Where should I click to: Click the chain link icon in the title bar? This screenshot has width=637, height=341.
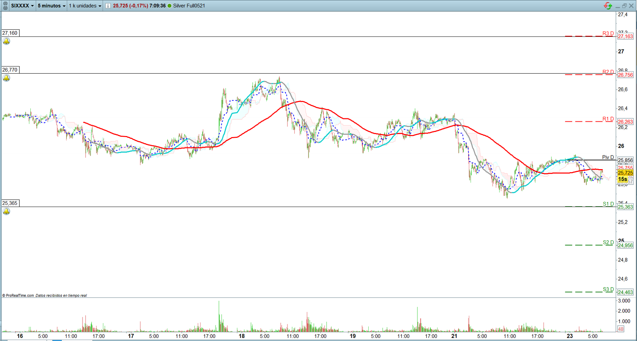(5, 6)
